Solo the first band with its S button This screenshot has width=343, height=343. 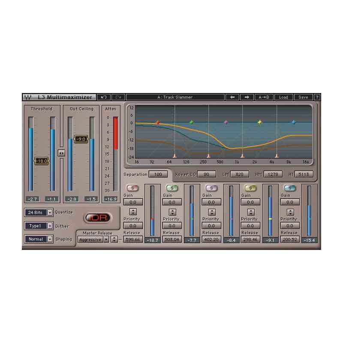[x=132, y=187]
